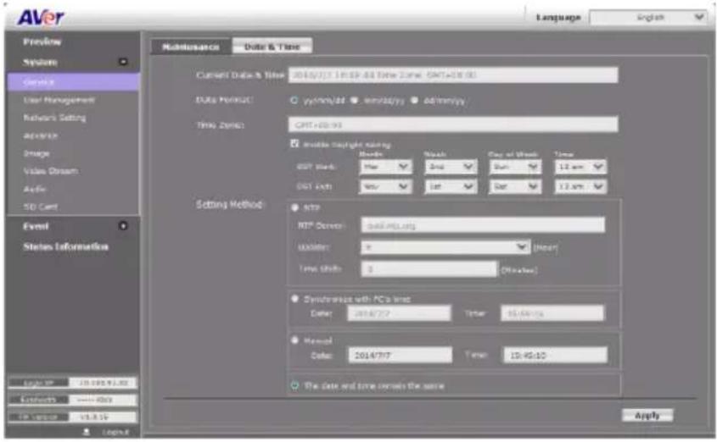Open Video Stream settings

click(x=51, y=171)
